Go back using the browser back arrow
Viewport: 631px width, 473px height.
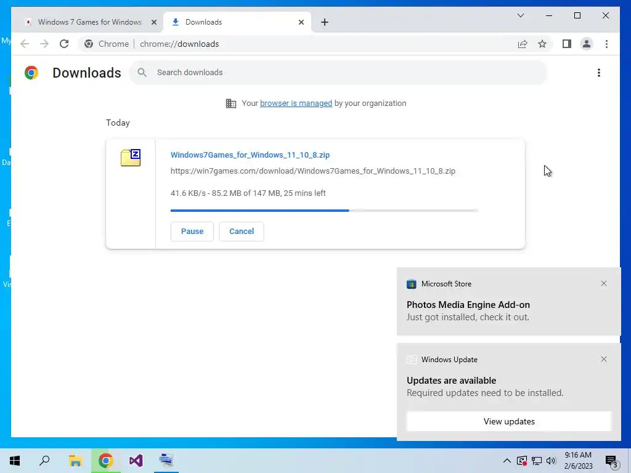click(25, 44)
